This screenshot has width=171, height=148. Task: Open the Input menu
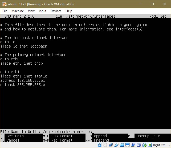[43, 11]
